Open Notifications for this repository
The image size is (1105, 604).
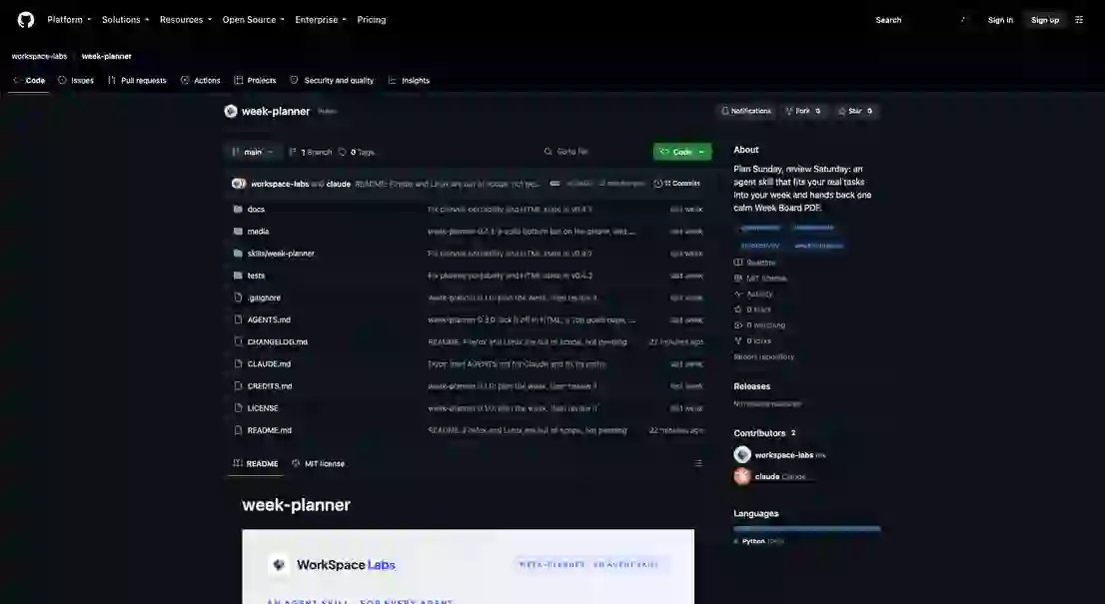coord(745,111)
